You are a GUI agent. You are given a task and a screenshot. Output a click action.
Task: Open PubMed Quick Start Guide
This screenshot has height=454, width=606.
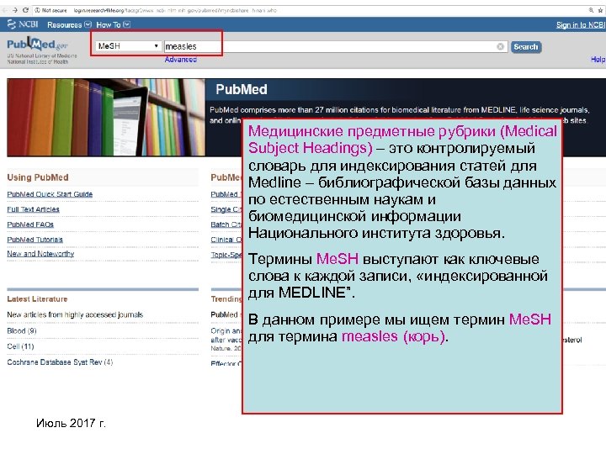coord(50,194)
